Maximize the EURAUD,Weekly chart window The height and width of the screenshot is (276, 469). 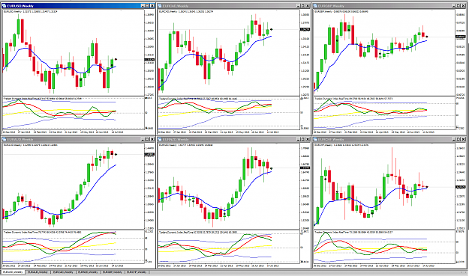pyautogui.click(x=148, y=139)
